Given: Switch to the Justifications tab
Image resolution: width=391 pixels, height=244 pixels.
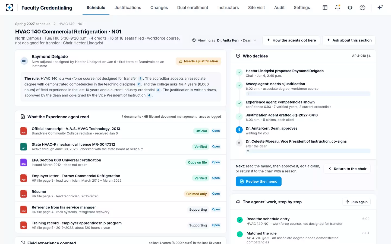Looking at the screenshot, I should tap(128, 8).
